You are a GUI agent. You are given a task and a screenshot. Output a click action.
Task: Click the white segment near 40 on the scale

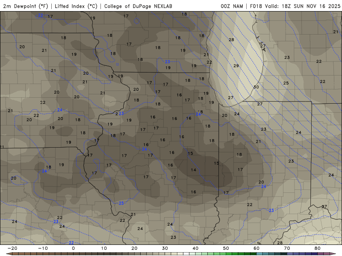(186, 254)
